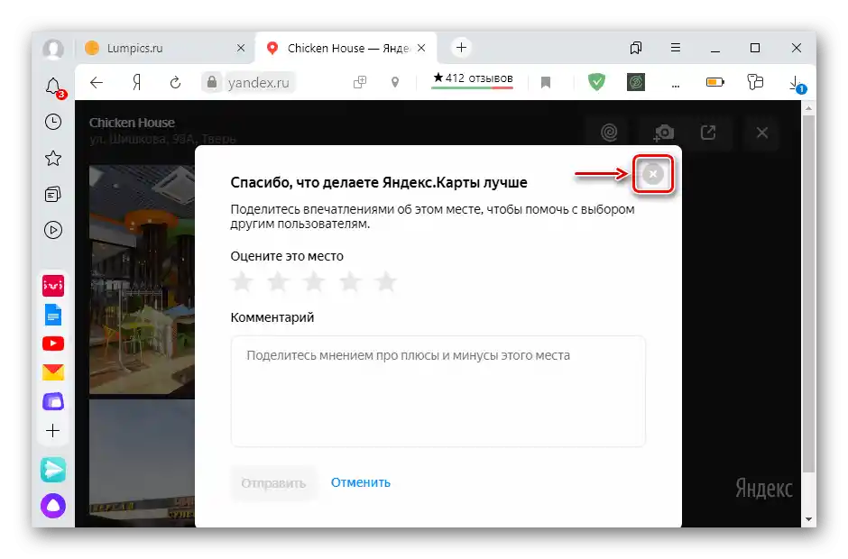
Task: Open the notifications bell
Action: [53, 87]
